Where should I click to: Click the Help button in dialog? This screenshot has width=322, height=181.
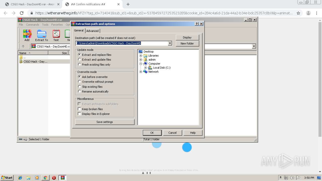[193, 133]
